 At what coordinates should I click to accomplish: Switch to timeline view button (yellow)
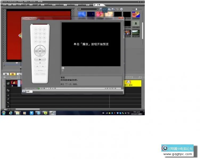click(13, 74)
